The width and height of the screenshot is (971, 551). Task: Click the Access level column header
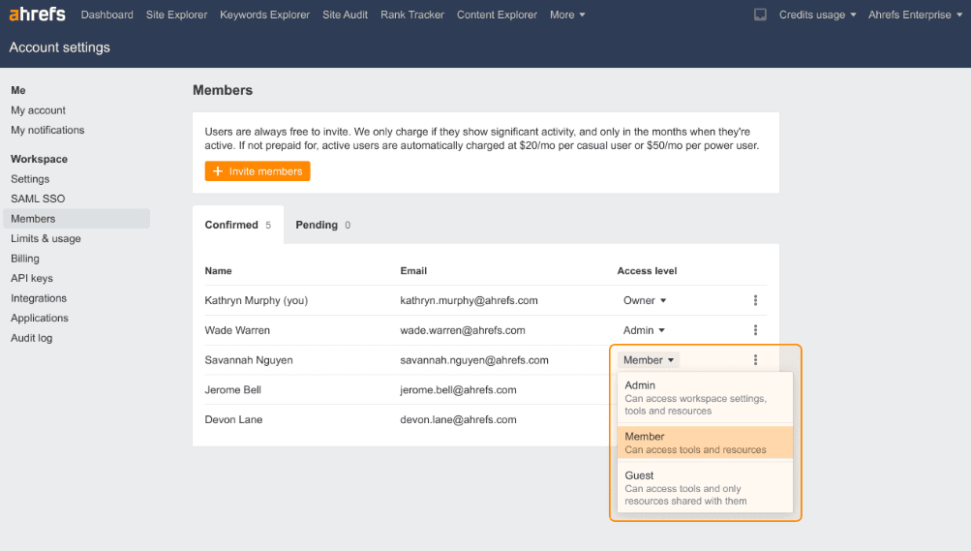[647, 270]
